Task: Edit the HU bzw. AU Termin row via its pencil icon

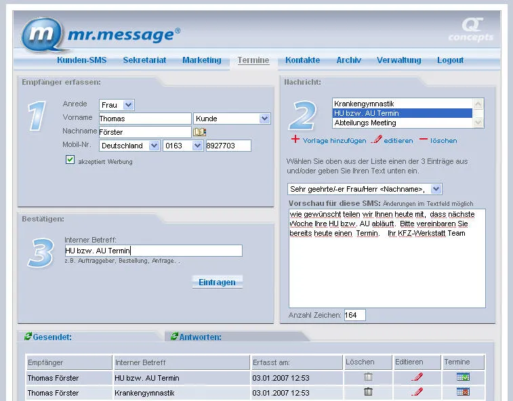Action: [x=417, y=377]
